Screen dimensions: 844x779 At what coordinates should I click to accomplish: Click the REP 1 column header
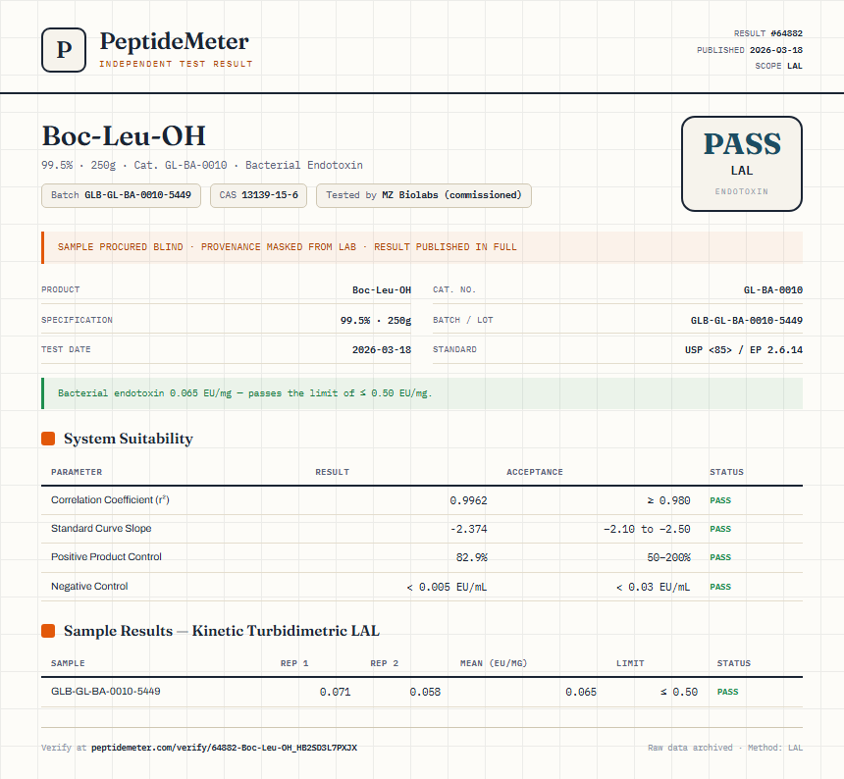(294, 663)
